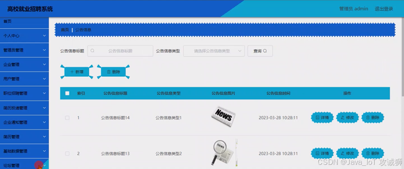Click the 修改 button for 公告信息标题14

[x=347, y=118]
